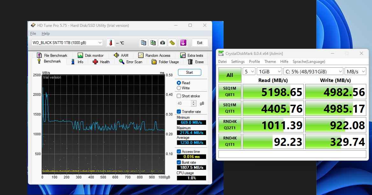Click the Exit button in HD Tune

[x=200, y=43]
